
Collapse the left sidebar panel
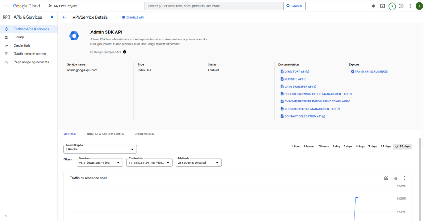[x=6, y=216]
